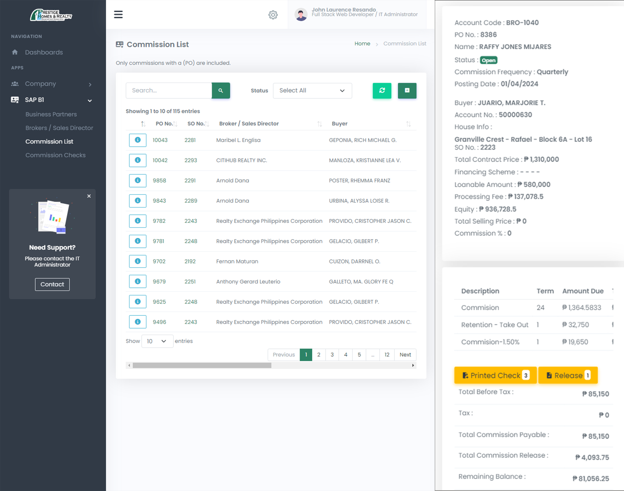This screenshot has width=624, height=491.
Task: Click the hamburger menu icon
Action: coord(118,15)
